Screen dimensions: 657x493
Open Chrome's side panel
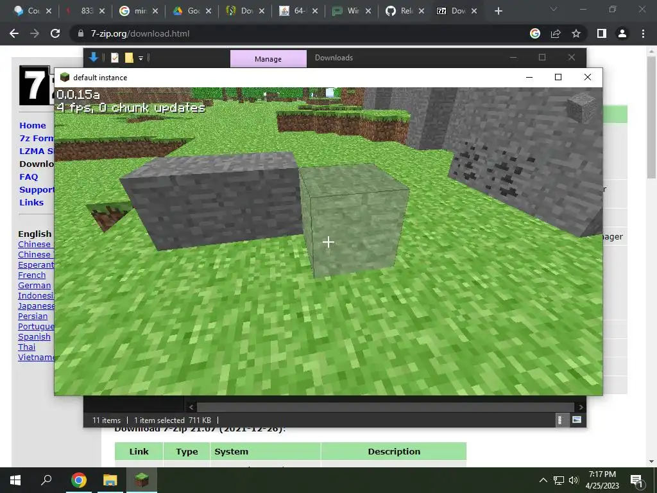[602, 33]
